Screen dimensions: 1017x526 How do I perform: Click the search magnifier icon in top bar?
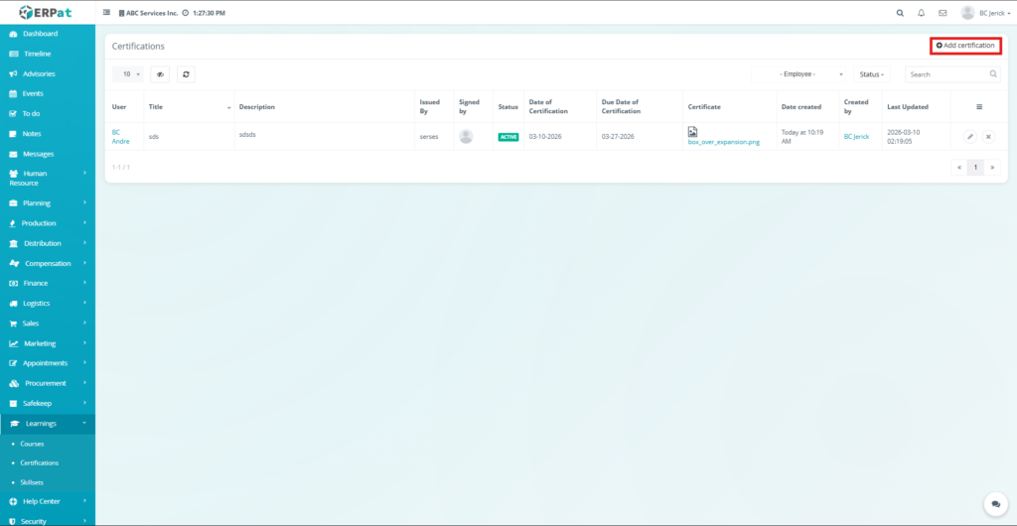point(900,13)
